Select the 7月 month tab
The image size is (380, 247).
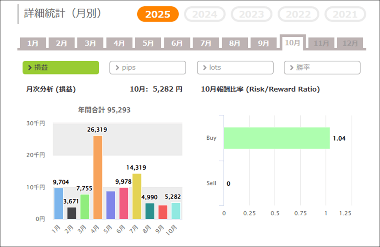pos(206,43)
